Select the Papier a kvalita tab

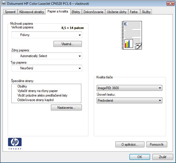(x=58, y=11)
